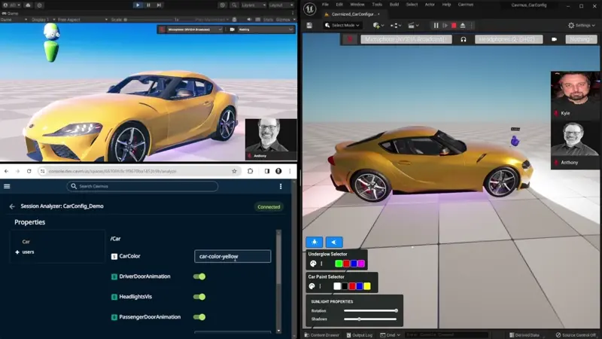
Task: Open browser side panel icon
Action: [x=267, y=171]
